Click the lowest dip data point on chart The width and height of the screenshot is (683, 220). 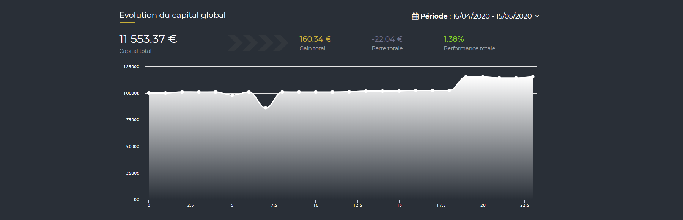(x=266, y=108)
